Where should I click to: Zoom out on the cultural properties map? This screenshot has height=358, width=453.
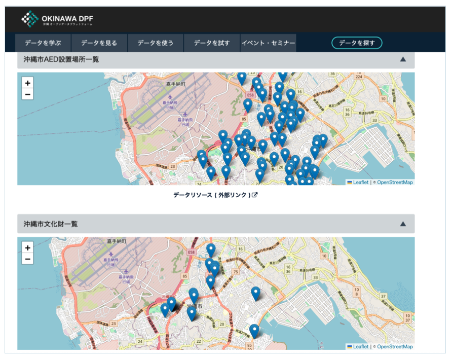[27, 259]
